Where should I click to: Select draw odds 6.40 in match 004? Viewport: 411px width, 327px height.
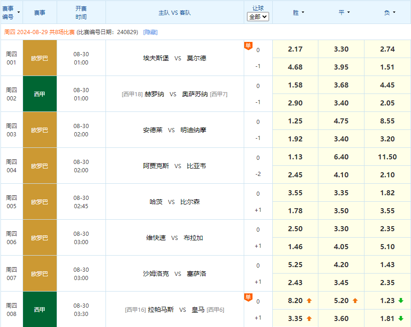click(x=341, y=157)
